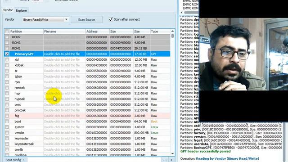Click the partition table scrollbar thumb
Viewport: 288px width, 162px height.
point(172,36)
